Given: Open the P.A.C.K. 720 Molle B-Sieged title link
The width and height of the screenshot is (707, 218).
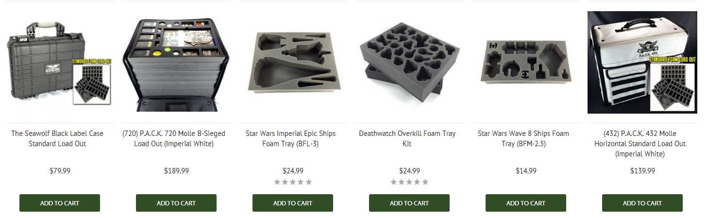Looking at the screenshot, I should click(174, 138).
